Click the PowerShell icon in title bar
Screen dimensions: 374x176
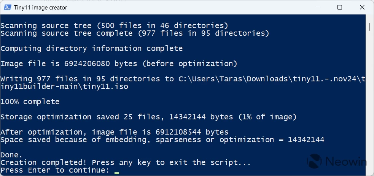click(7, 7)
